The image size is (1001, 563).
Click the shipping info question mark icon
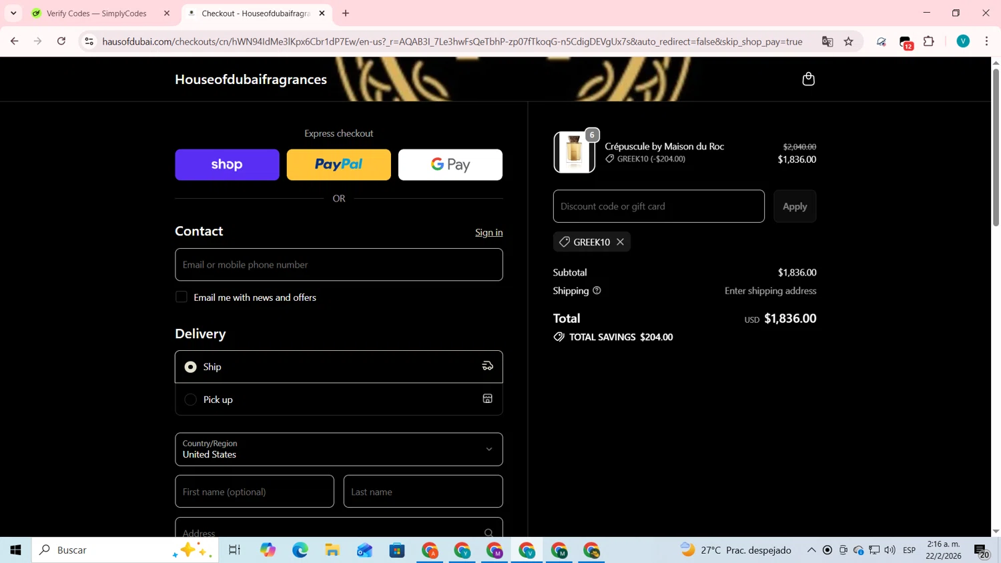tap(597, 291)
